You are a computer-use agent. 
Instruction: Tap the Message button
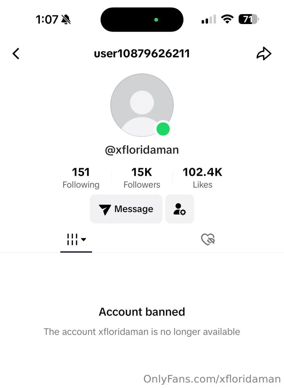(x=126, y=209)
